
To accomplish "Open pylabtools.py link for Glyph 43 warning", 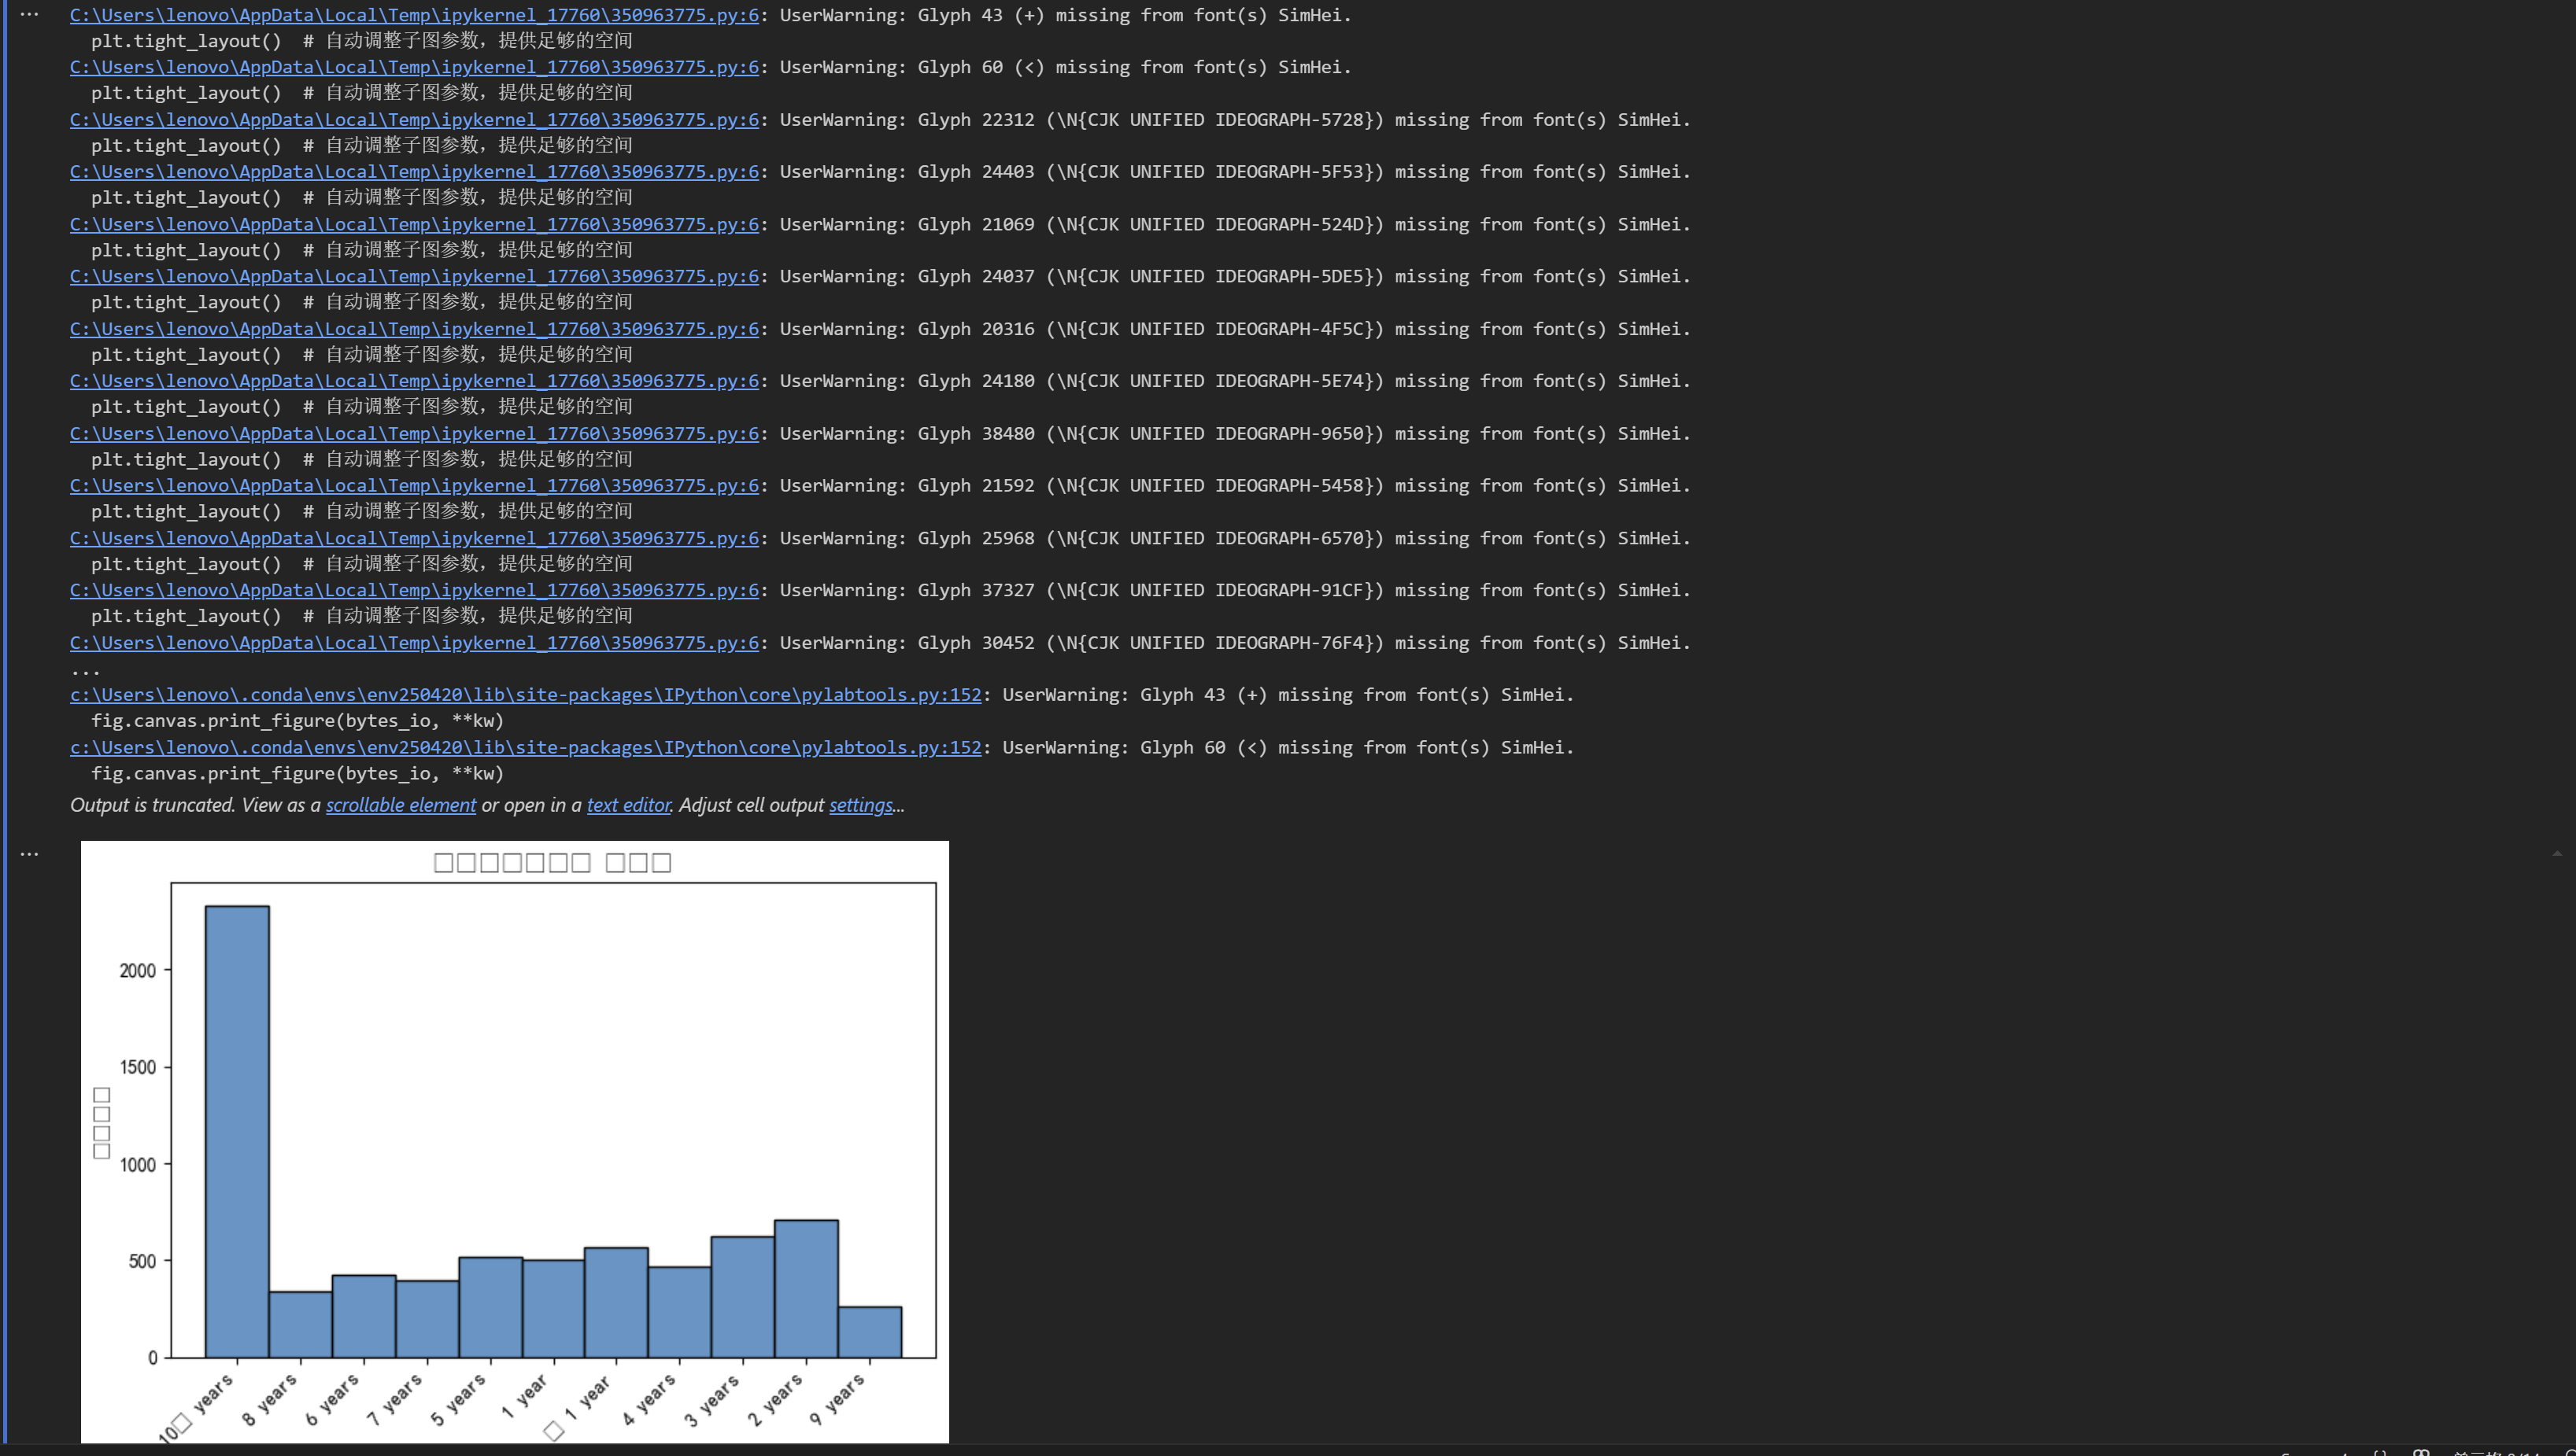I will 525,695.
